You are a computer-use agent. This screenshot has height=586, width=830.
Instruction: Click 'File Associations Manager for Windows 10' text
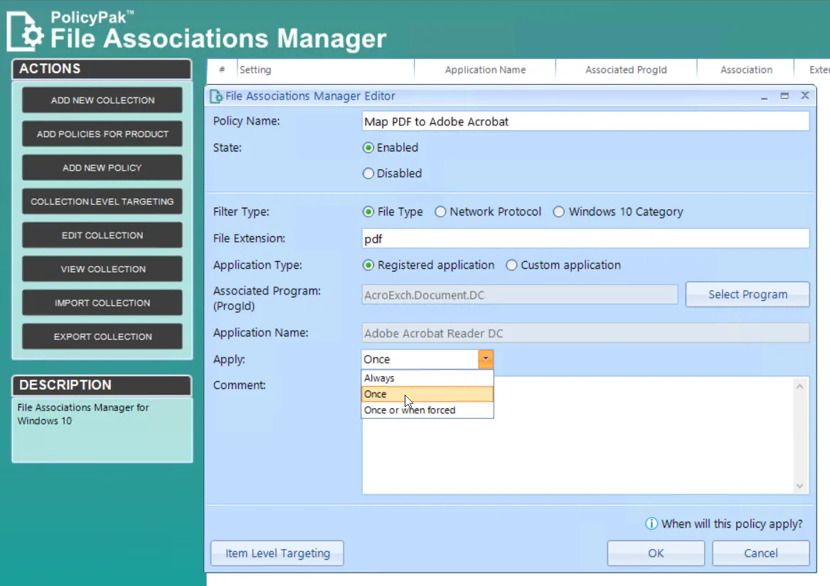click(83, 414)
